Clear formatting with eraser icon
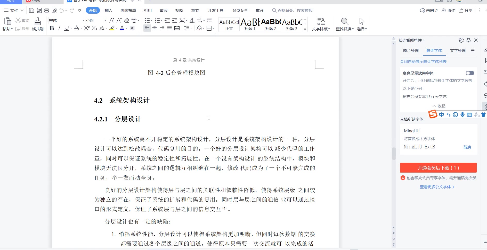Image resolution: width=487 pixels, height=250 pixels. (127, 20)
